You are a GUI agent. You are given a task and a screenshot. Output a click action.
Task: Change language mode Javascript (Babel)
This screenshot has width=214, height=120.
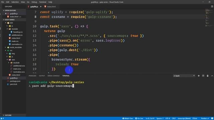(184, 119)
